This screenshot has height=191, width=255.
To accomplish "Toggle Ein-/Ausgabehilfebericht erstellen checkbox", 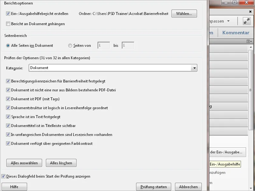I will [x=8, y=14].
